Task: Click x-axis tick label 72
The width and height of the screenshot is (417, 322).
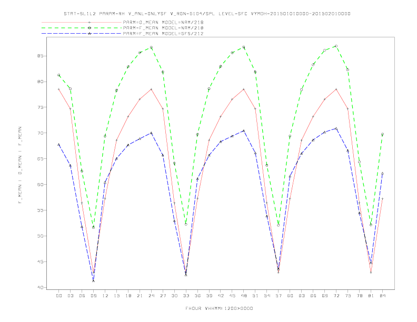Action: tap(336, 296)
